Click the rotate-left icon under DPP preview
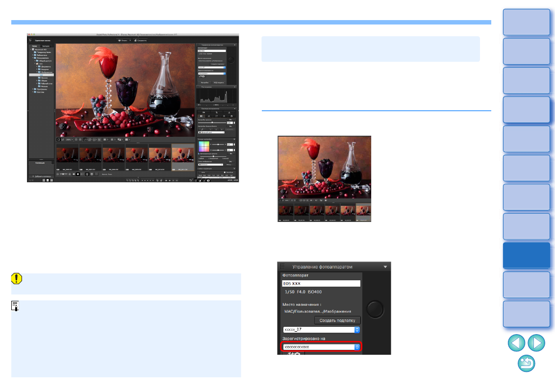The image size is (555, 392). [x=76, y=139]
